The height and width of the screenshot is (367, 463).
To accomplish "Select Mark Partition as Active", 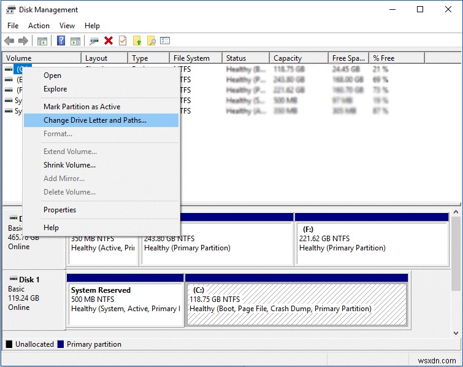I will (x=82, y=107).
